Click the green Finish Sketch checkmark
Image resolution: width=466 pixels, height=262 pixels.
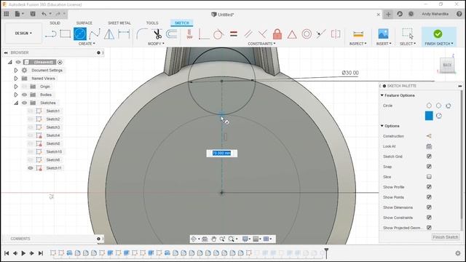(438, 34)
